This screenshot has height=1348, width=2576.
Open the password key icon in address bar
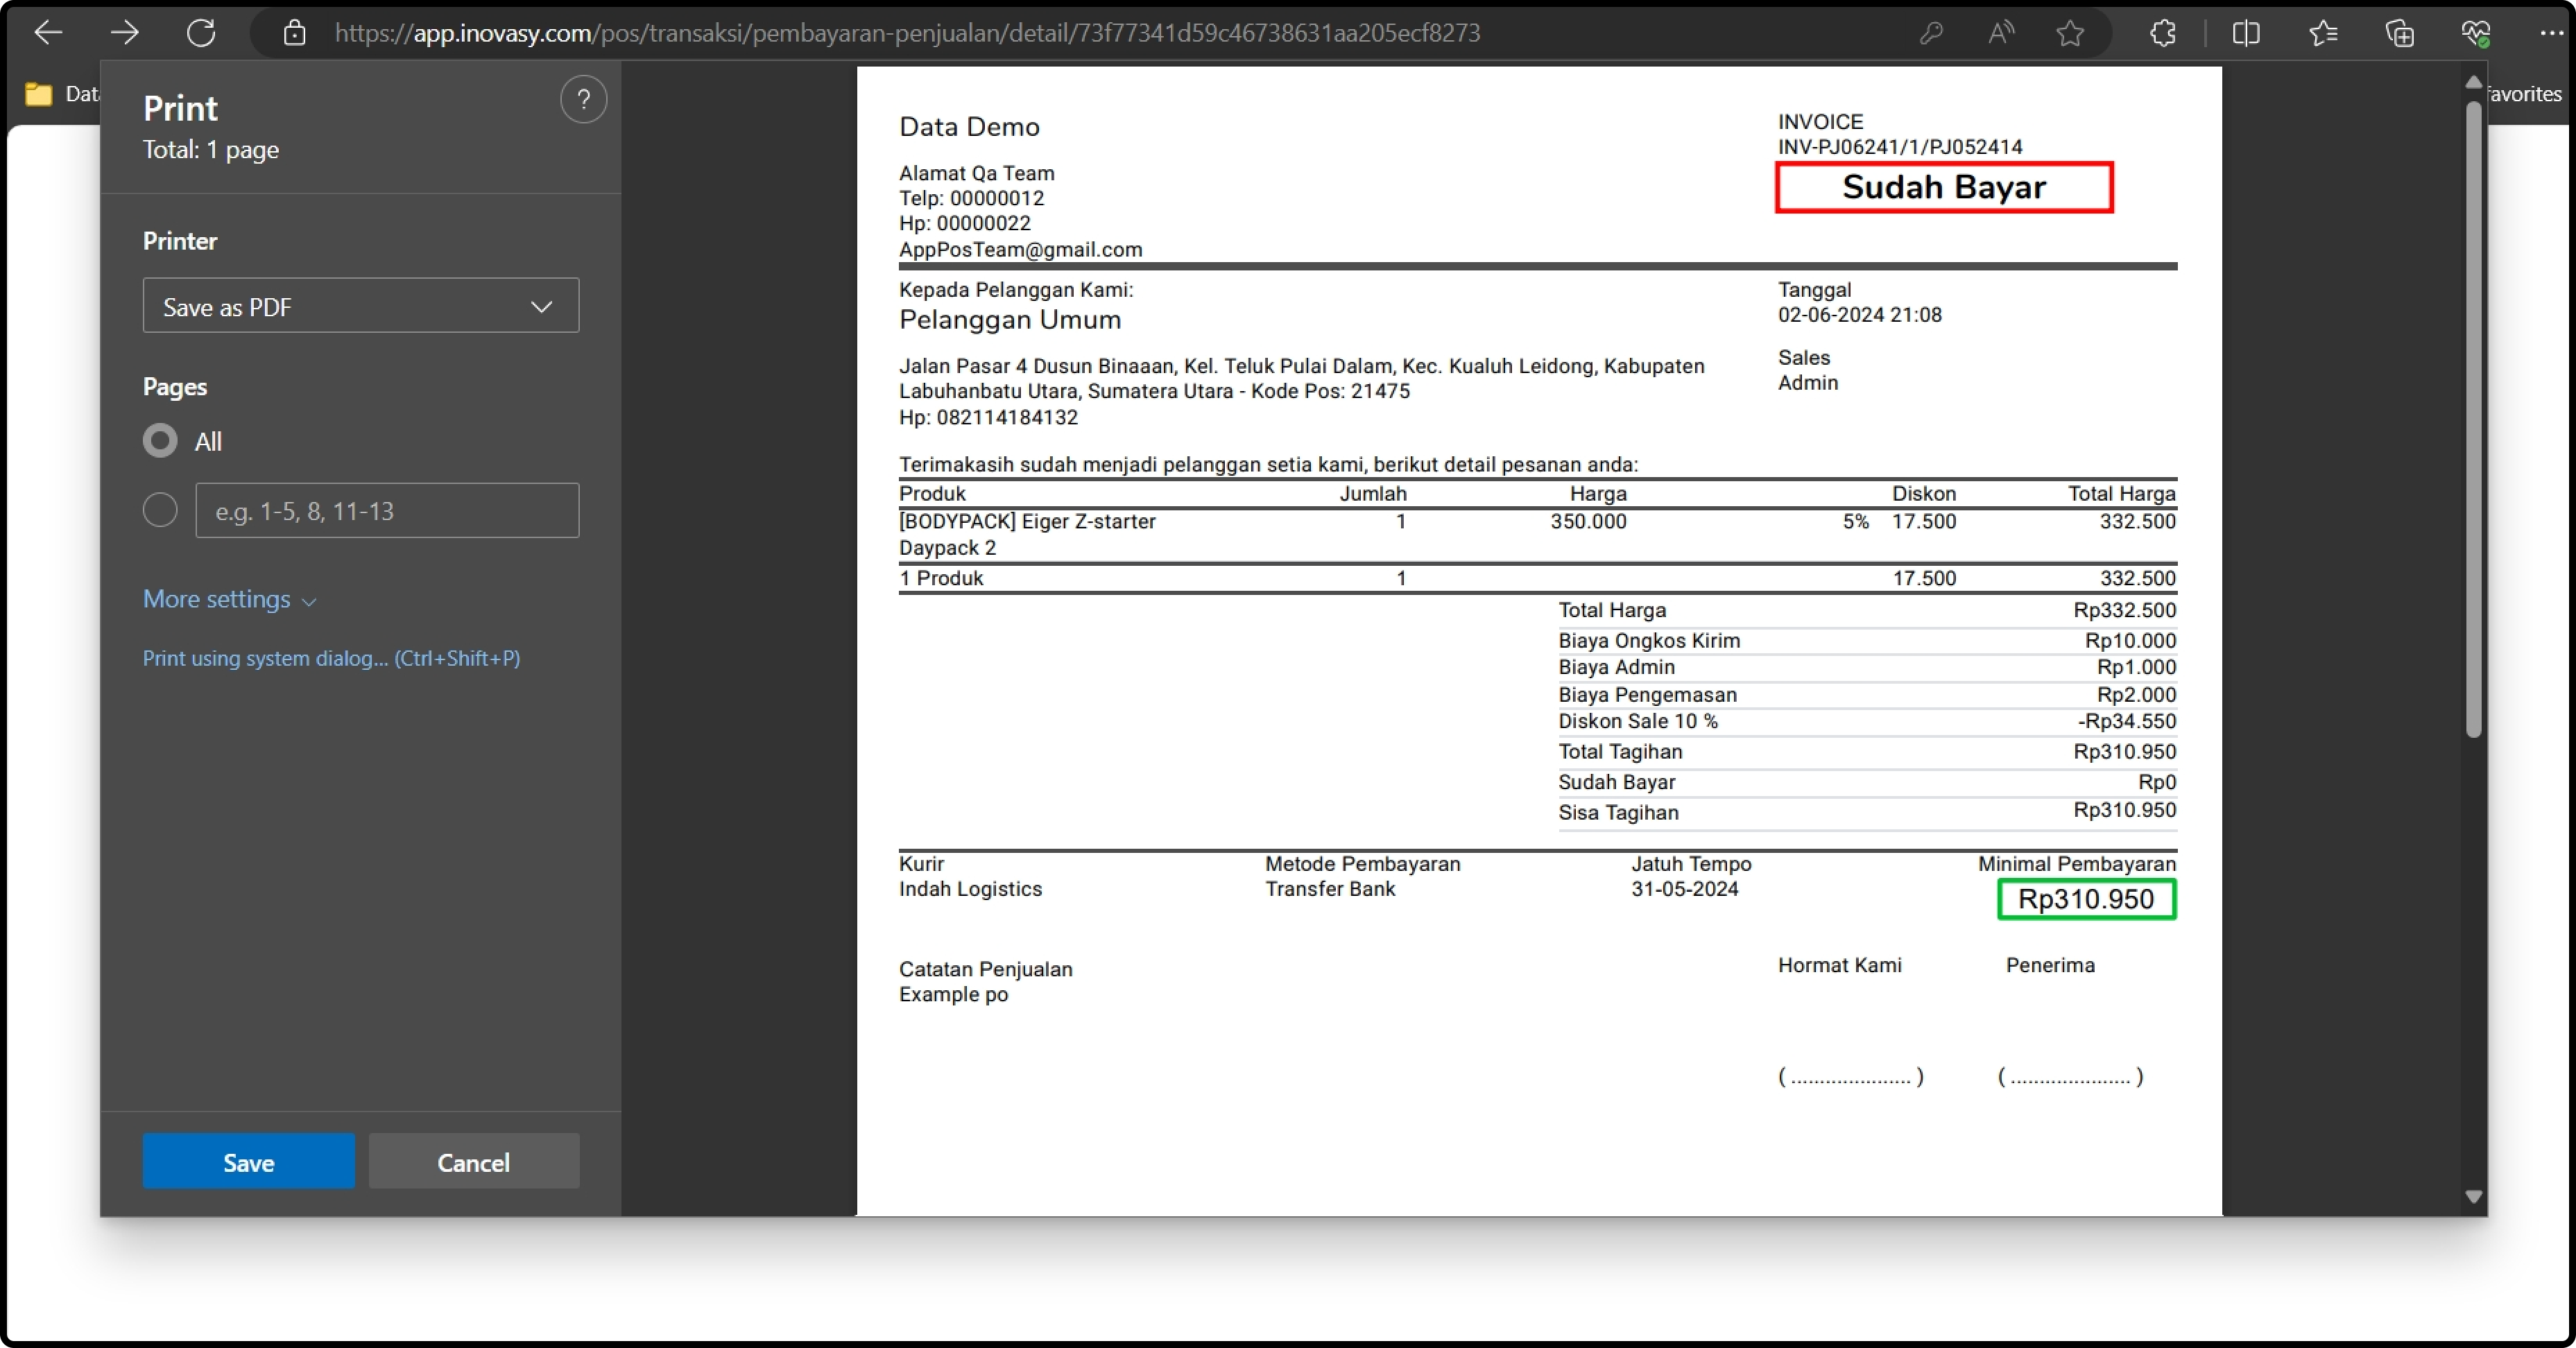click(x=1931, y=33)
